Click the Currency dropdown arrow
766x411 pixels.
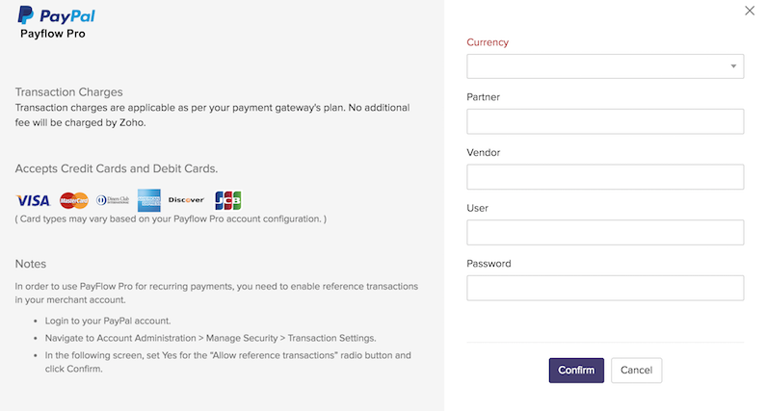click(x=734, y=66)
